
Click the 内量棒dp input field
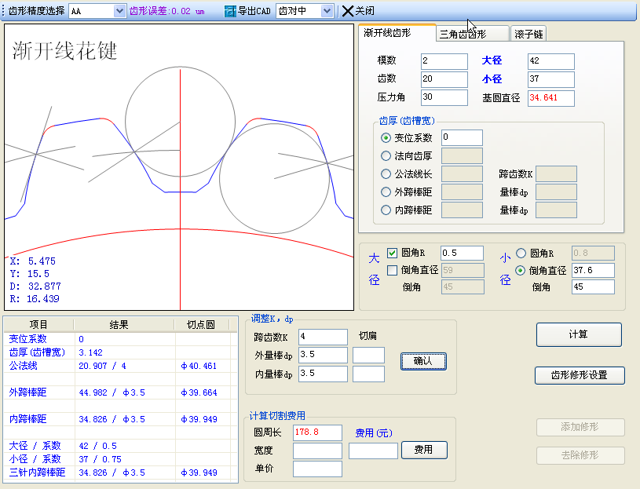tap(323, 374)
